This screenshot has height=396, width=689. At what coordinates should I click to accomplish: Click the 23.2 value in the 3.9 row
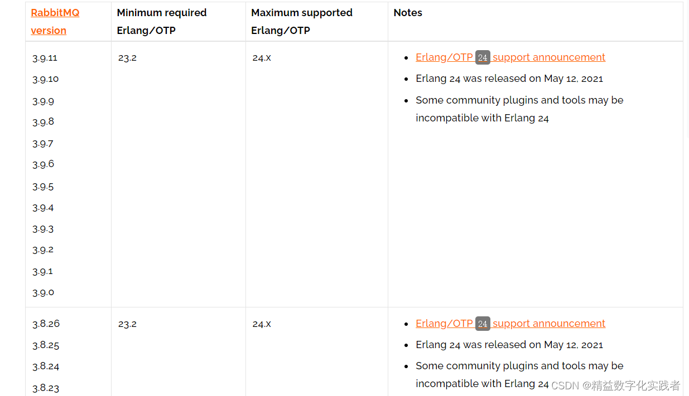pos(127,58)
